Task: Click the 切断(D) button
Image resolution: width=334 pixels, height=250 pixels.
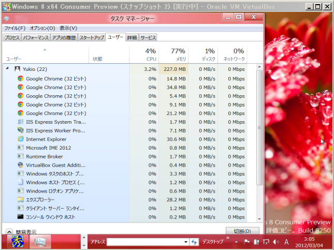Action: coord(242,231)
